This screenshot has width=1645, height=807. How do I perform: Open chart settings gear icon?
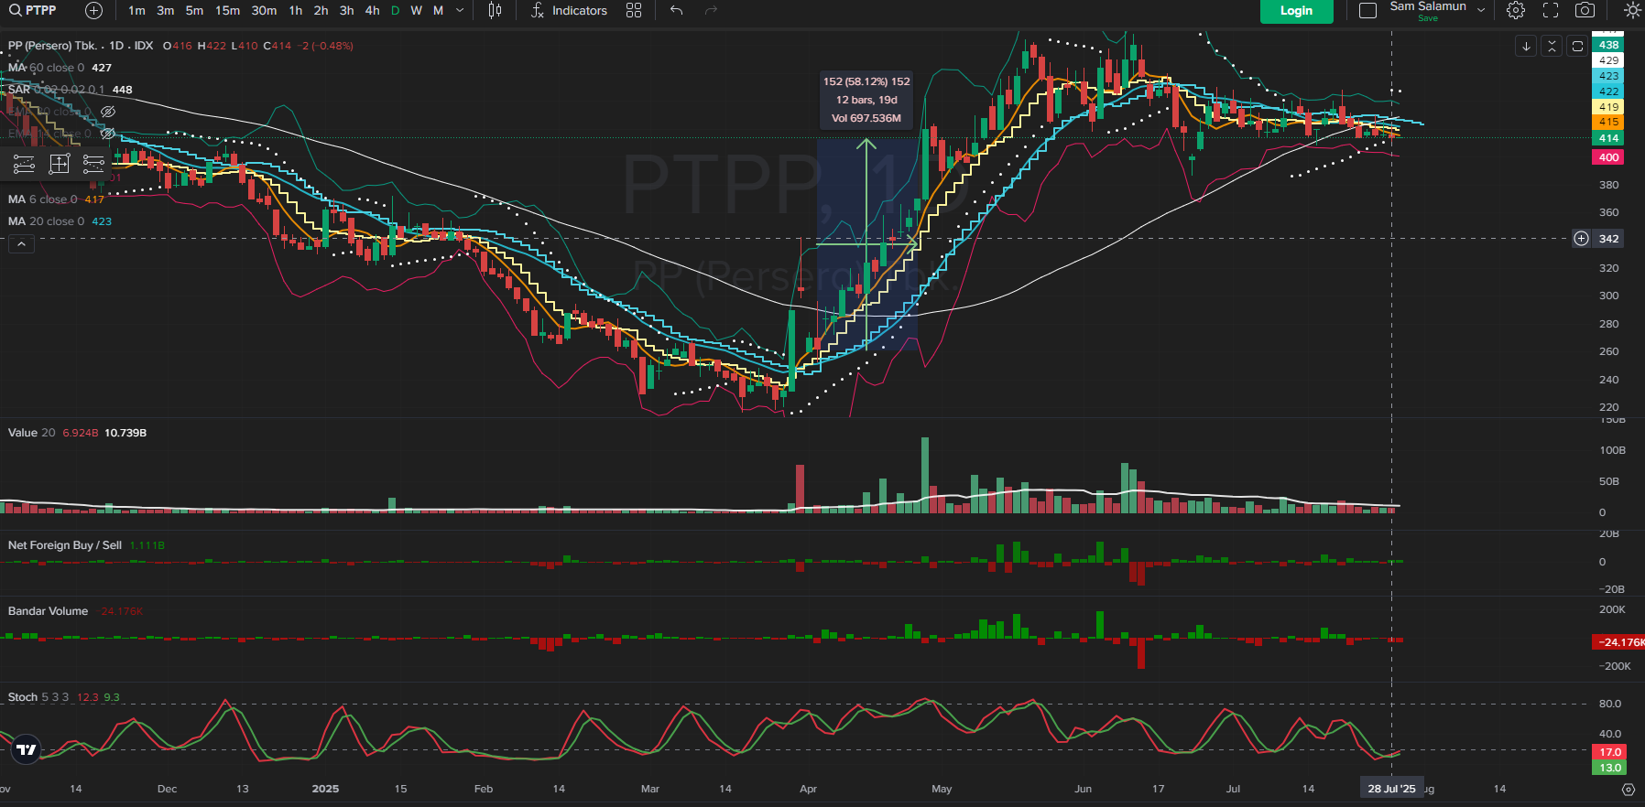tap(1516, 10)
